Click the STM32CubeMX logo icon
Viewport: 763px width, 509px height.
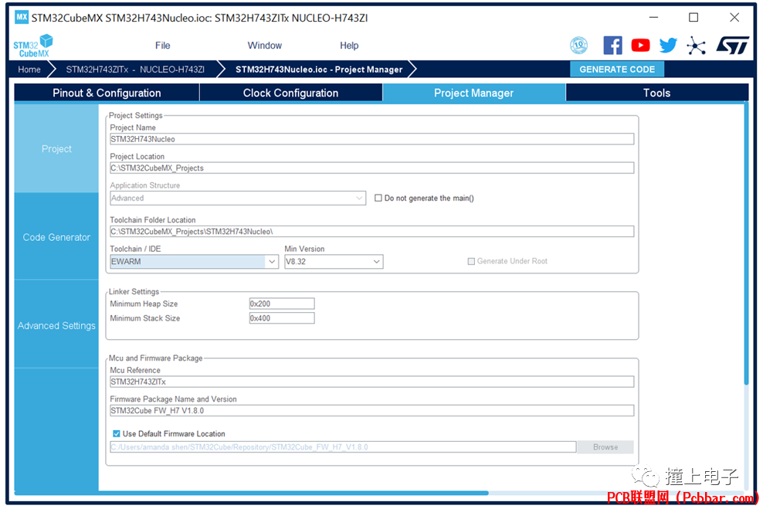point(32,46)
